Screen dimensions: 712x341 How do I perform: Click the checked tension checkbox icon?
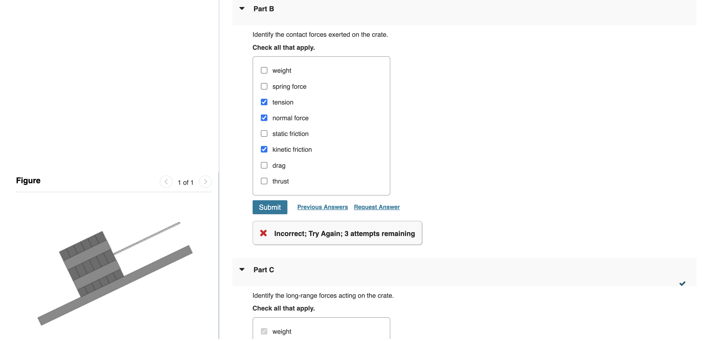tap(264, 102)
